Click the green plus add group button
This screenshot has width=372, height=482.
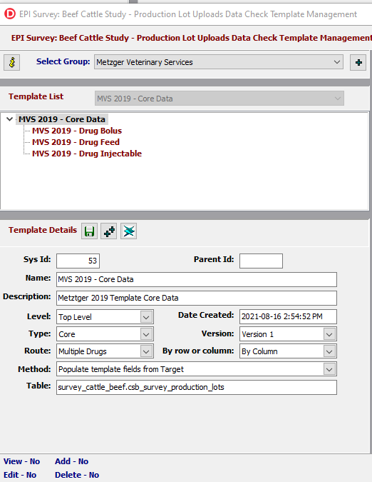(358, 62)
